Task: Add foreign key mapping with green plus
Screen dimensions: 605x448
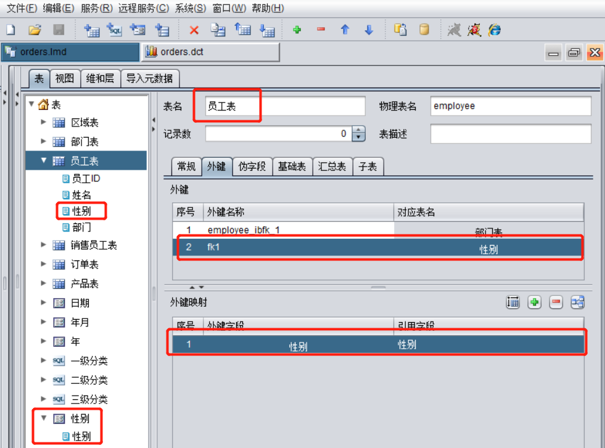Action: (x=535, y=302)
